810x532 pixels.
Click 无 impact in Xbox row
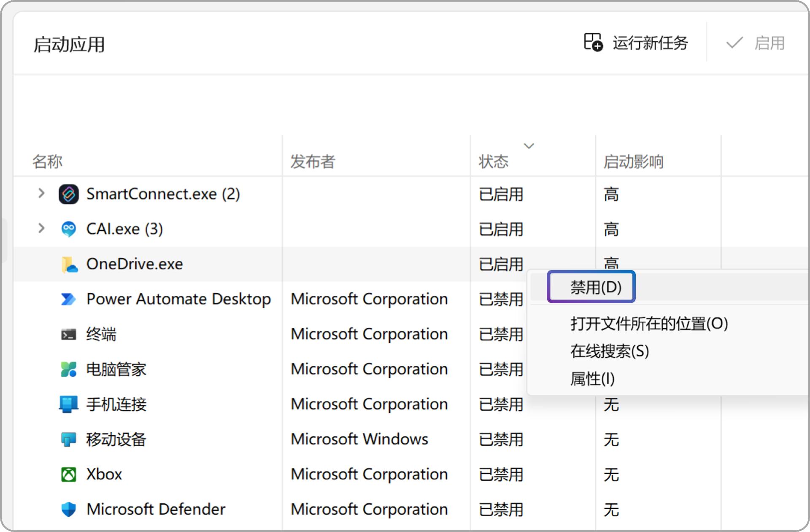click(611, 475)
